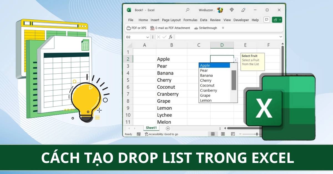This screenshot has width=333, height=174.
Task: Choose Coconut in the dropdown list
Action: point(215,85)
